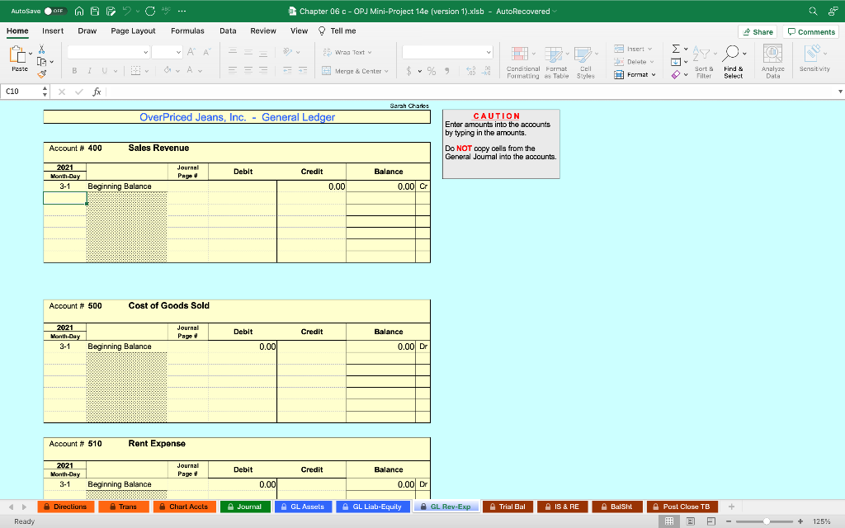845x528 pixels.
Task: Switch to the Formulas tab
Action: point(187,31)
